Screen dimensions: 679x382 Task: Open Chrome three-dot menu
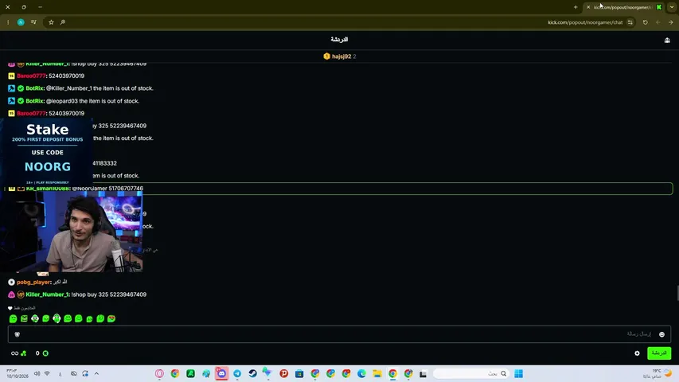(x=8, y=22)
